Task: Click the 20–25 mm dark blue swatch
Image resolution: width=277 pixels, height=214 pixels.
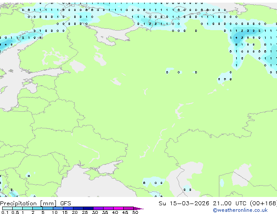Action: (x=78, y=208)
